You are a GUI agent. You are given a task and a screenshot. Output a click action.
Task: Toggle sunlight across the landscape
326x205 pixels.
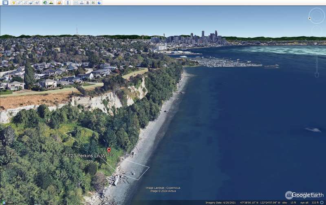[x=51, y=2]
